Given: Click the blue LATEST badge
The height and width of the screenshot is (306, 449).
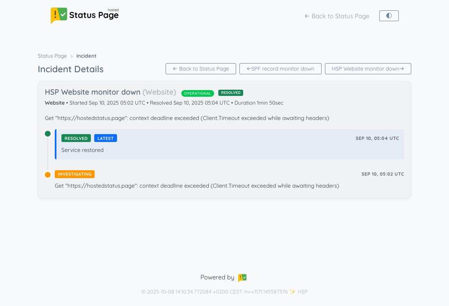Looking at the screenshot, I should click(105, 138).
